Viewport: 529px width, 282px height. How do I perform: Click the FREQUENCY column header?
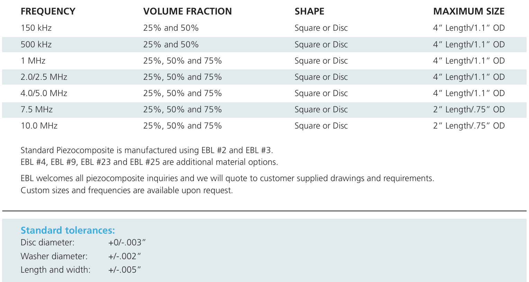click(x=48, y=11)
